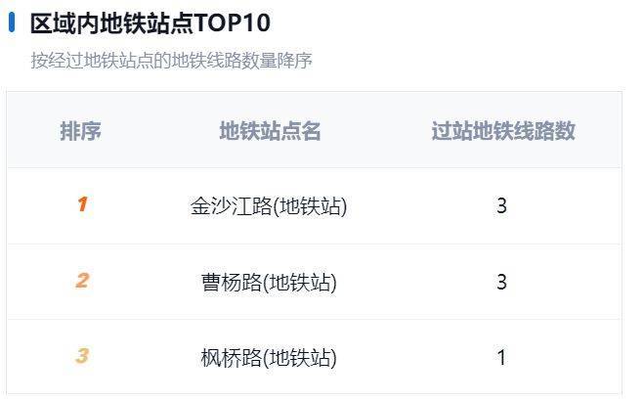The height and width of the screenshot is (401, 644).
Task: Sort by the 排序 column header
Action: [81, 131]
